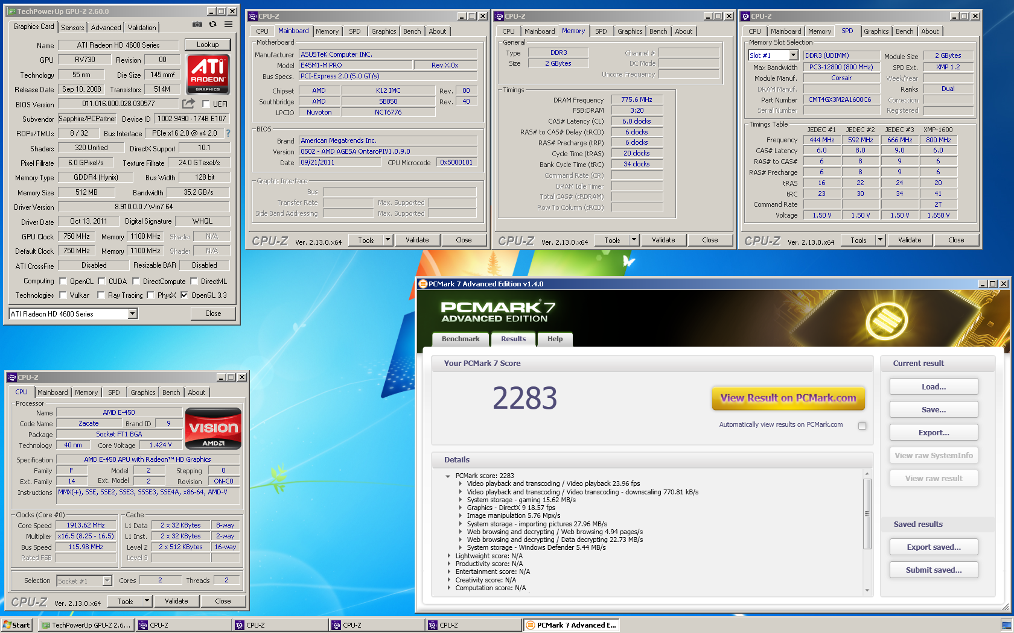Image resolution: width=1014 pixels, height=633 pixels.
Task: Click the Details scrollbar down arrow
Action: [867, 591]
